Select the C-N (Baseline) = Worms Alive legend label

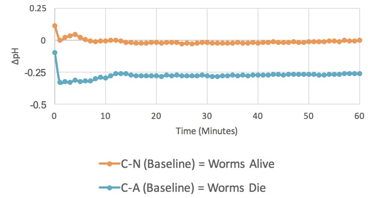[198, 164]
